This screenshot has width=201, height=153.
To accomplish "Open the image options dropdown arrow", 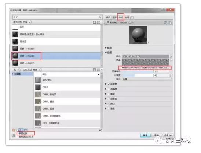I will coord(171,60).
